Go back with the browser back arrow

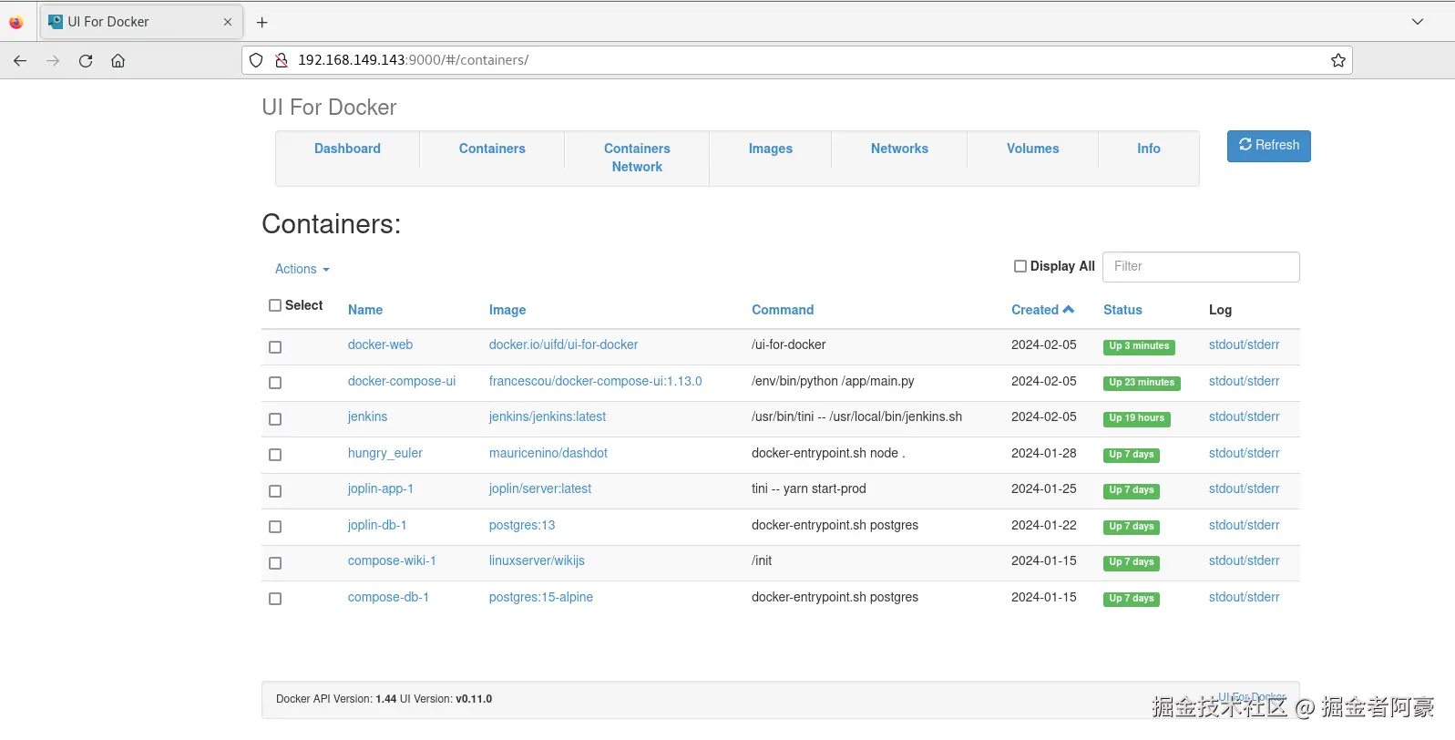click(20, 61)
